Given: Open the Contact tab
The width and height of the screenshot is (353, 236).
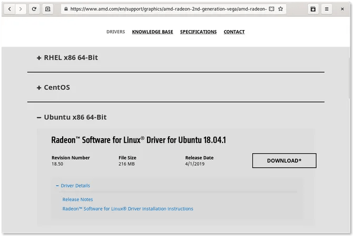Looking at the screenshot, I should (234, 32).
